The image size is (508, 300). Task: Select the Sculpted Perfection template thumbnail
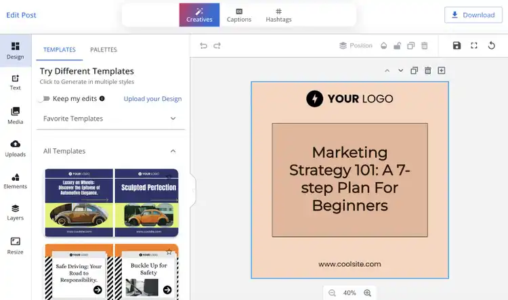tap(147, 202)
